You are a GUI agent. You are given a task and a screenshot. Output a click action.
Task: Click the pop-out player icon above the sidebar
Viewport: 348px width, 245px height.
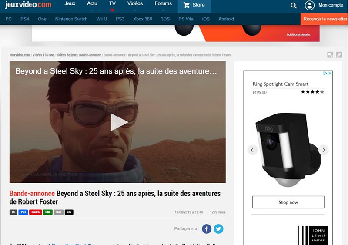pyautogui.click(x=330, y=55)
